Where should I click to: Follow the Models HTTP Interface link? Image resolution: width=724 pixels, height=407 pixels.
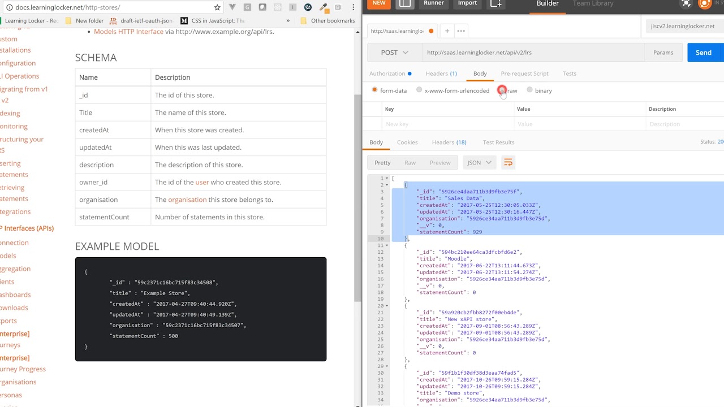point(128,32)
